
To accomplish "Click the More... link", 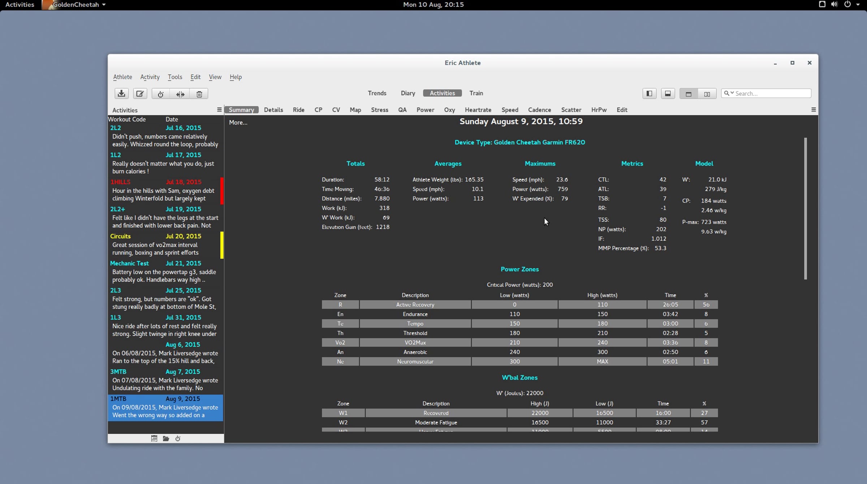I will [238, 122].
